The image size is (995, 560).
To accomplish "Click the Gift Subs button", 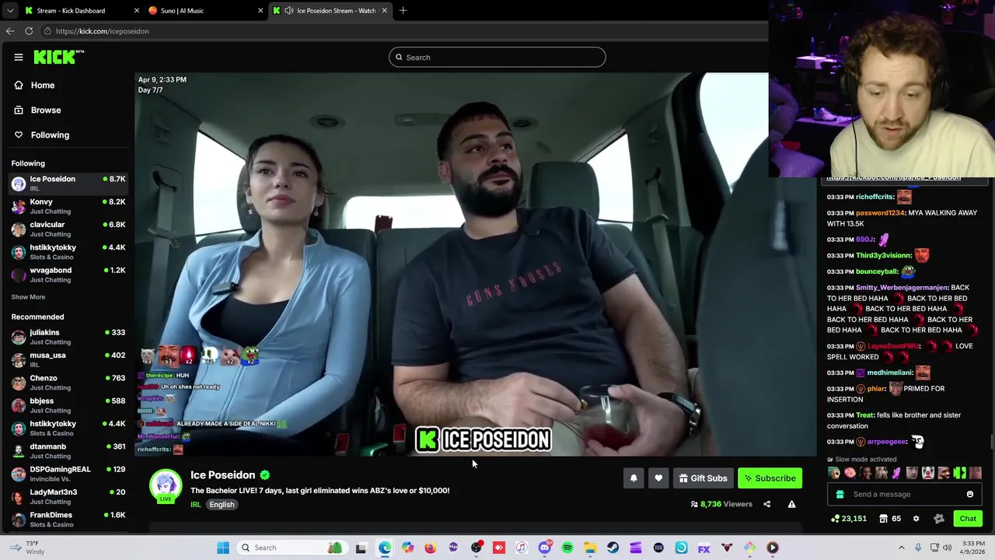I will tap(703, 478).
